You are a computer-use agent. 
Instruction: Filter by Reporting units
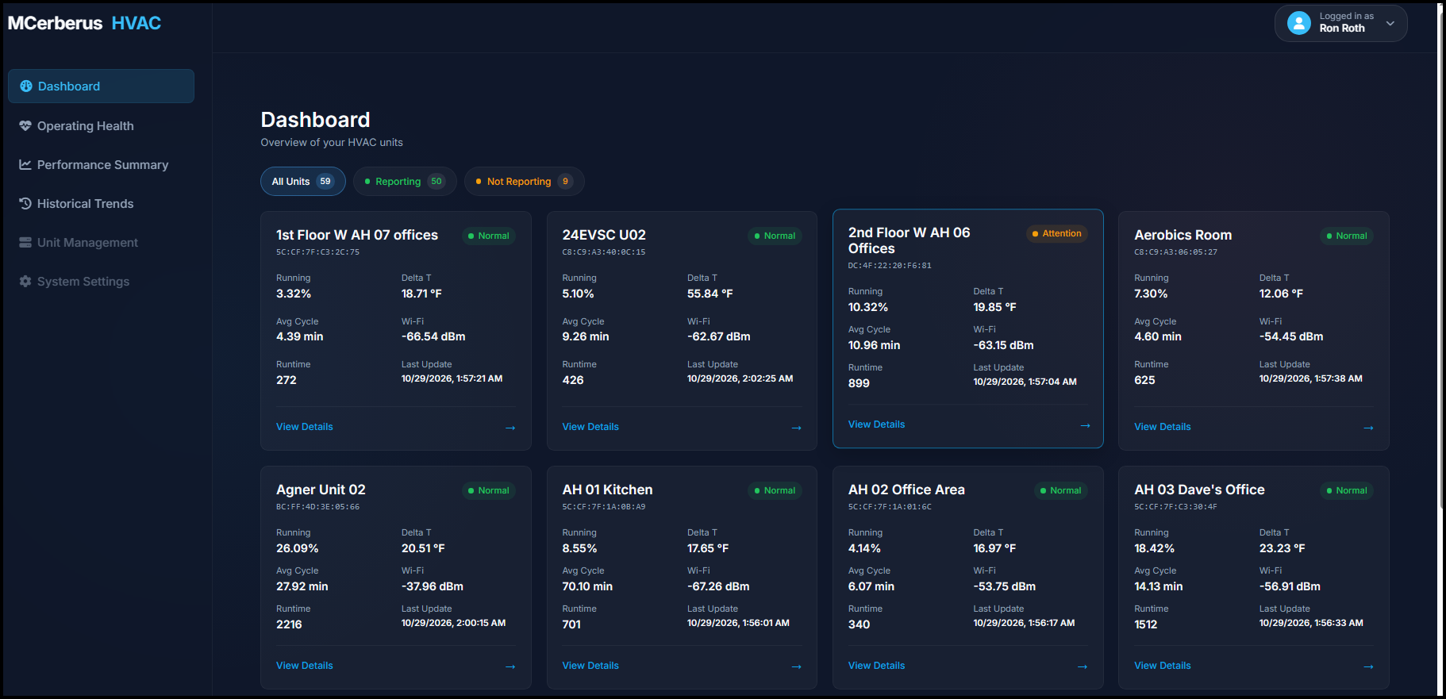pyautogui.click(x=405, y=181)
